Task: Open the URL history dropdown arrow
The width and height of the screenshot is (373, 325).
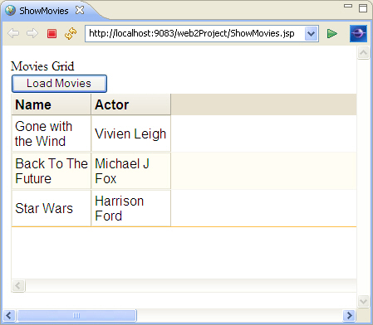Action: tap(312, 34)
